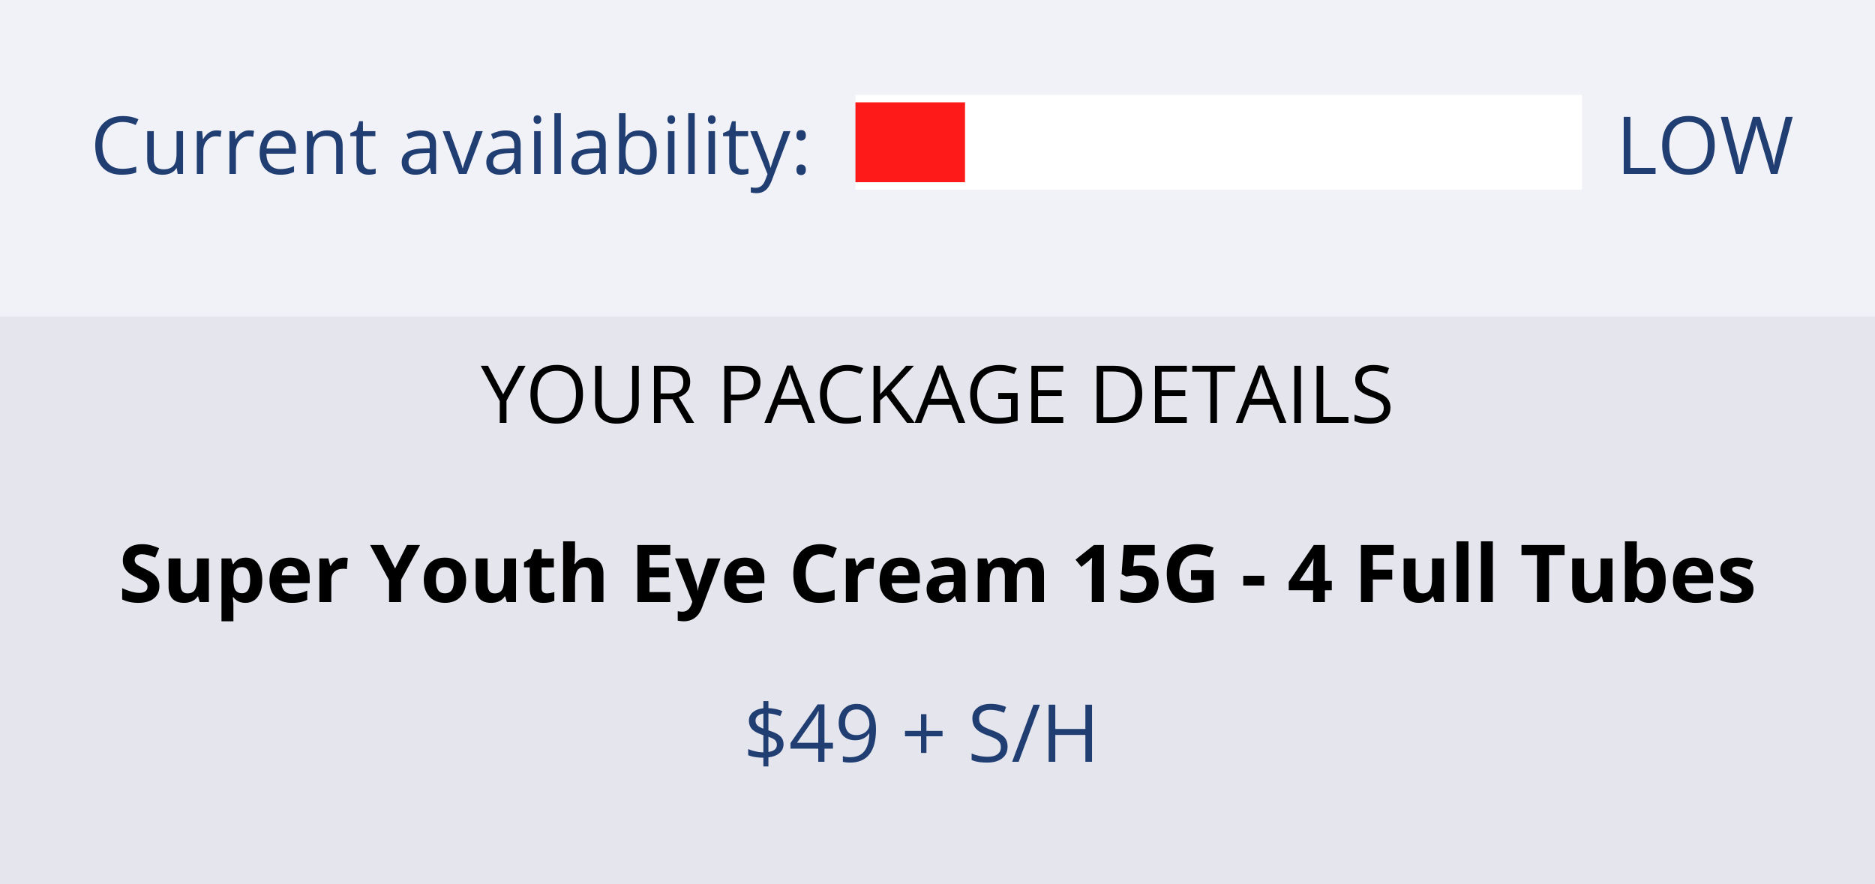Image resolution: width=1875 pixels, height=884 pixels.
Task: Click the YOUR PACKAGE DETAILS heading
Action: click(x=936, y=394)
